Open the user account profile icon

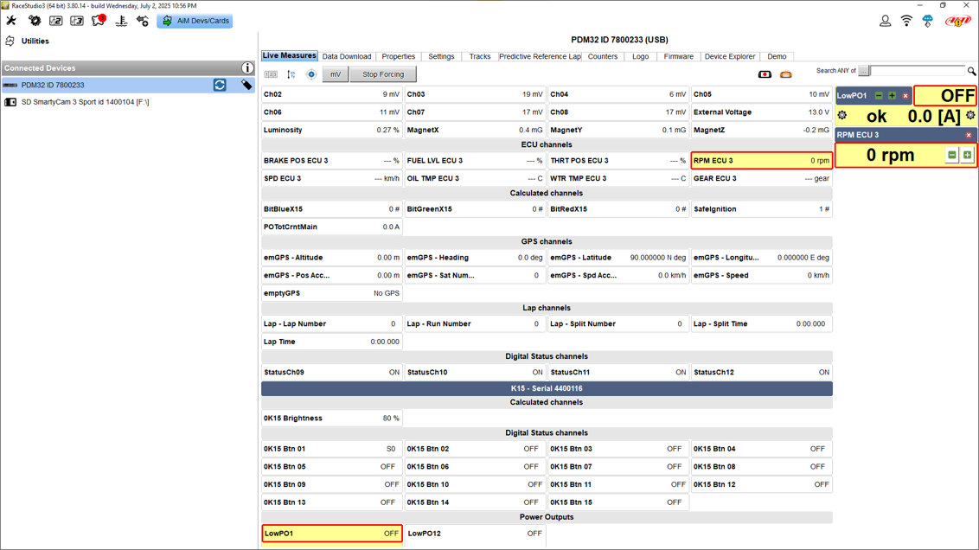(x=885, y=21)
